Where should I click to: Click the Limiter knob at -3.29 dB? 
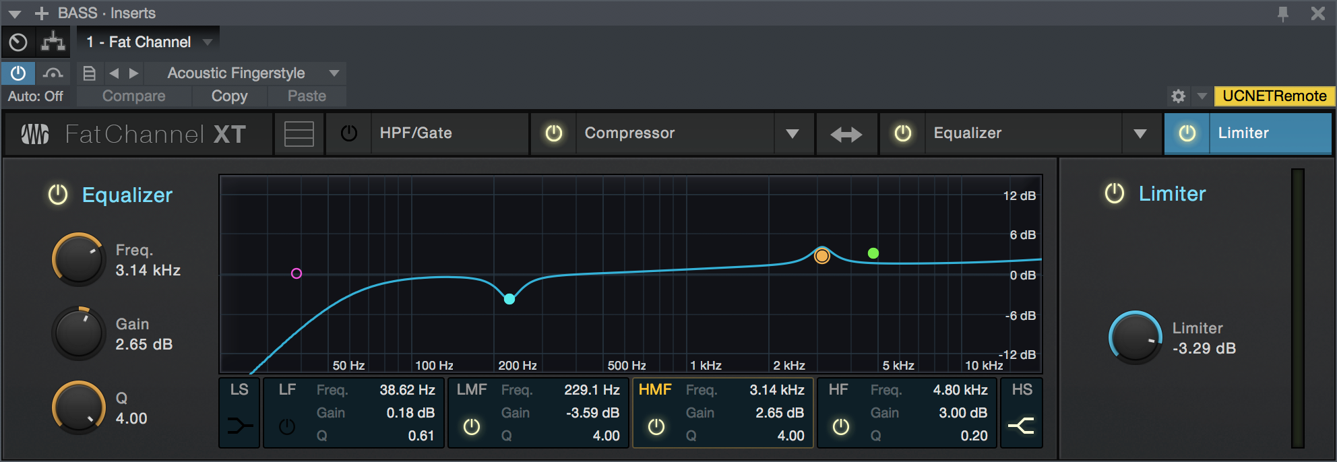click(x=1136, y=337)
